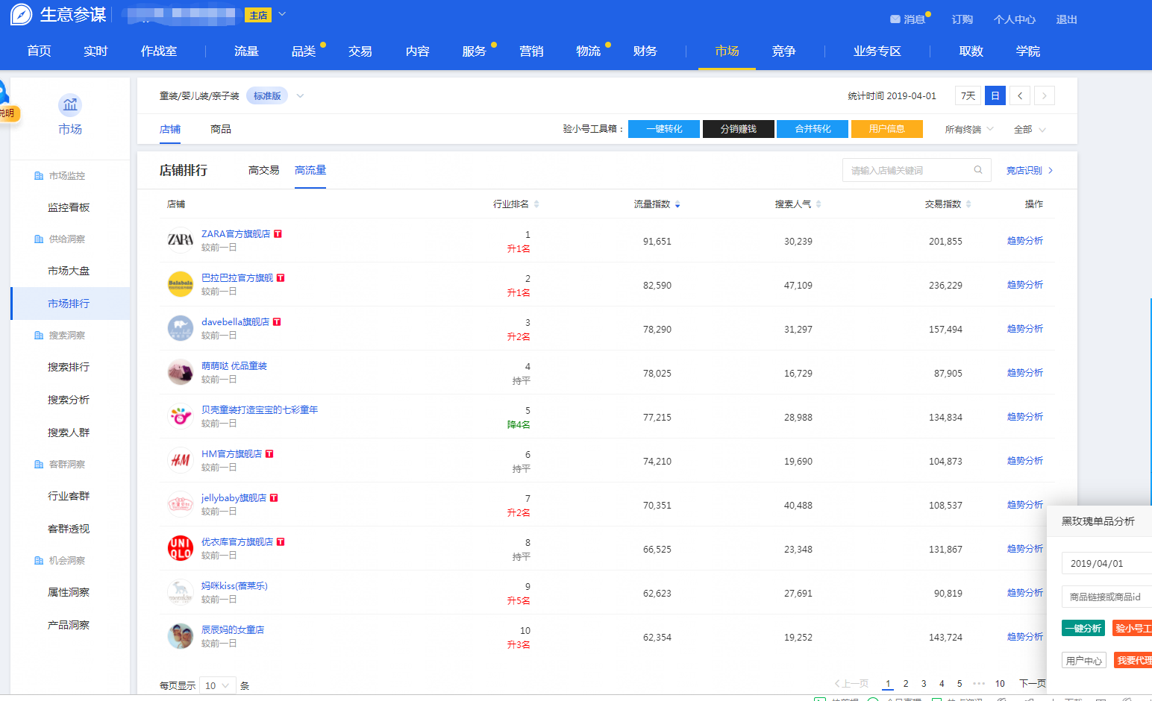Screen dimensions: 1152x701
Task: Click the 用户中心 button in popup
Action: pyautogui.click(x=1083, y=660)
